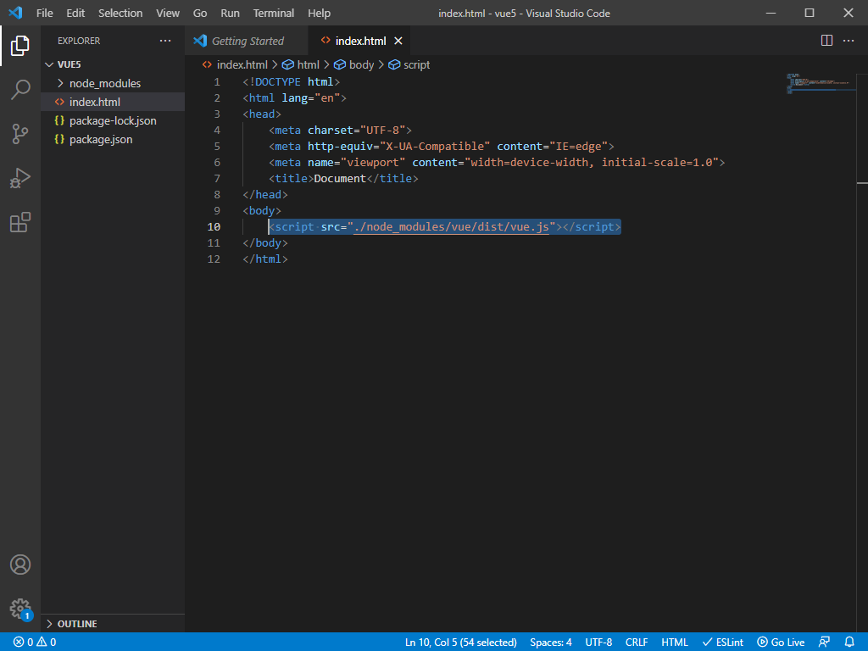Click index.html in the breadcrumb
The image size is (868, 651).
[x=242, y=64]
